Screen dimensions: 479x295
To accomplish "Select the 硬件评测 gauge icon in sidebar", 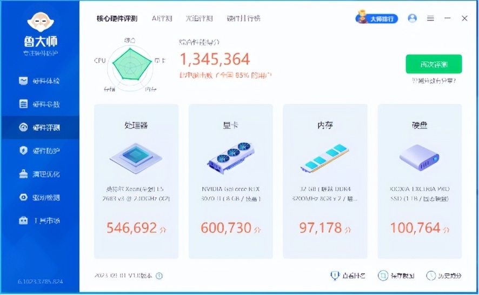I will point(23,127).
